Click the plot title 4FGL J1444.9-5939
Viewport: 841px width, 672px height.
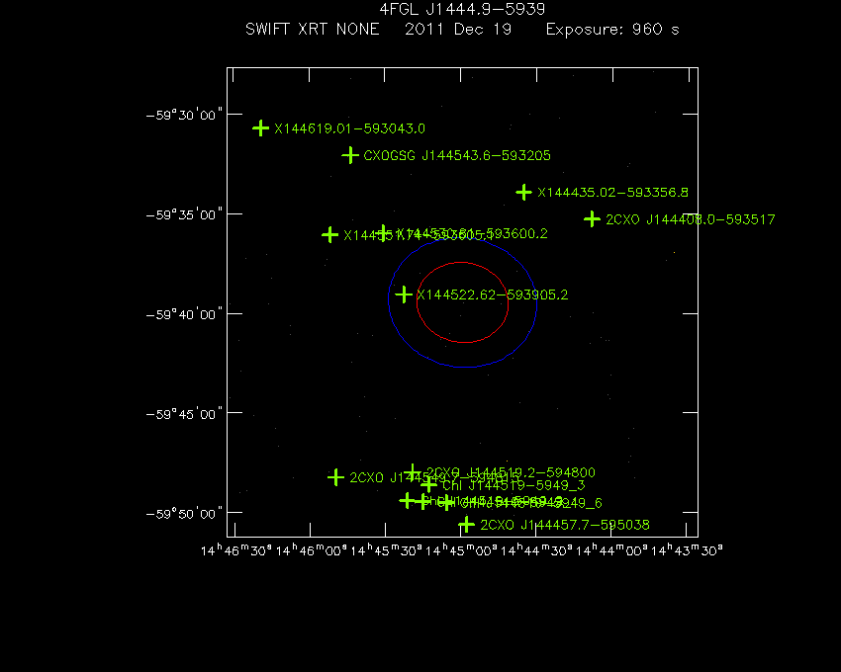[x=462, y=9]
